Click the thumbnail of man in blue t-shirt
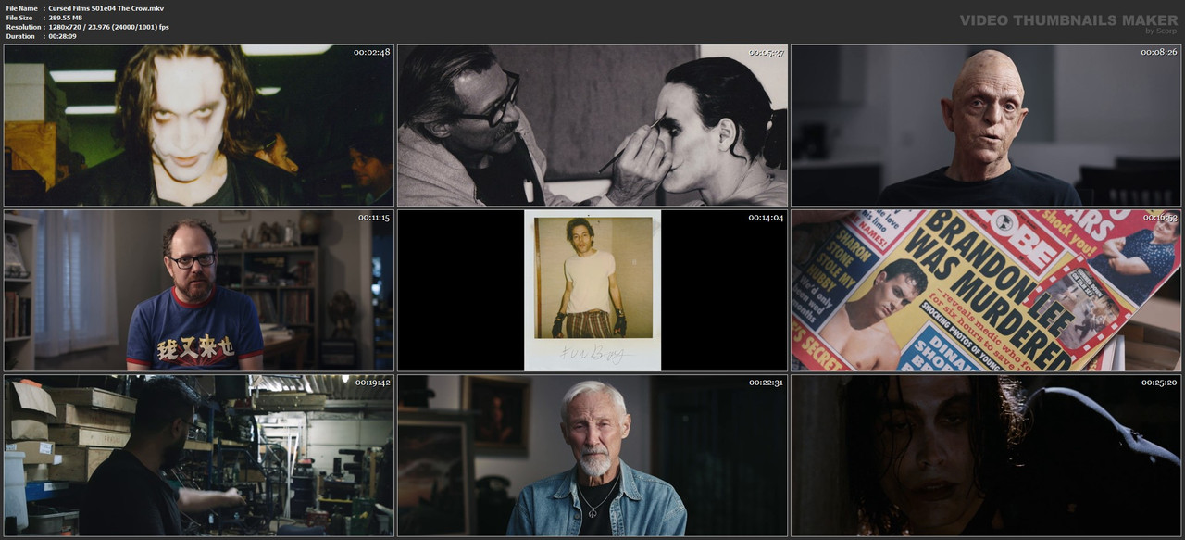1185x540 pixels. tap(199, 291)
